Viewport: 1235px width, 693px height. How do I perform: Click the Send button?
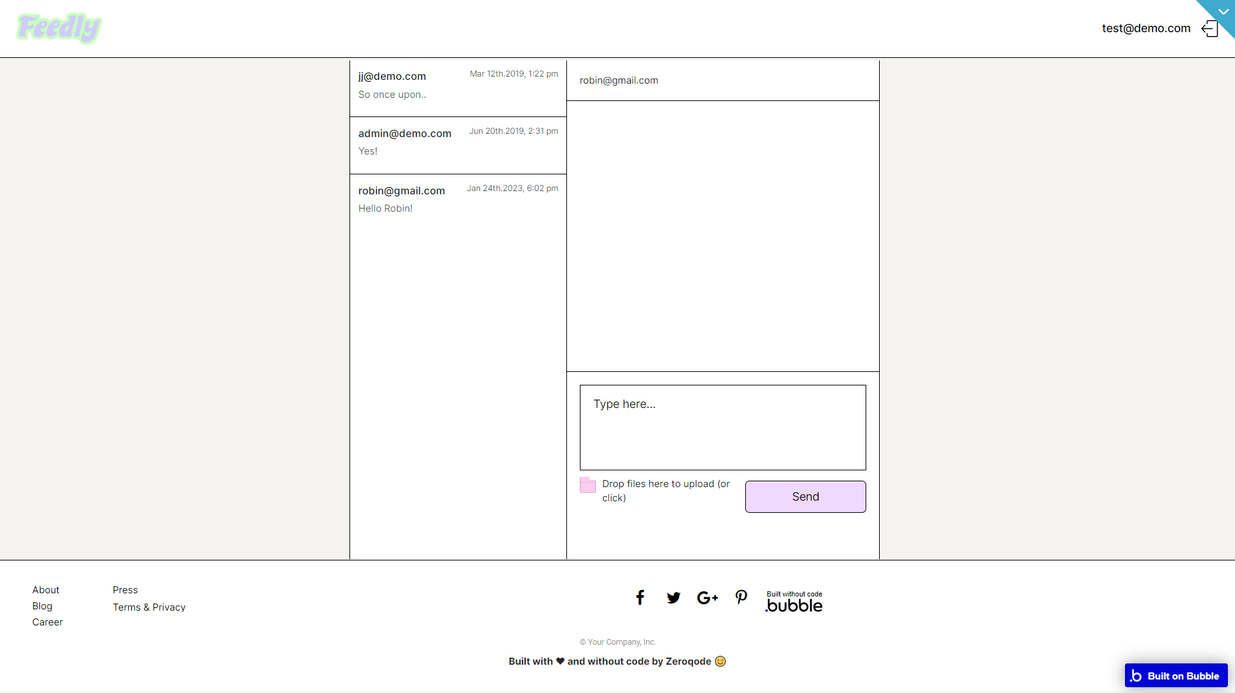[806, 497]
